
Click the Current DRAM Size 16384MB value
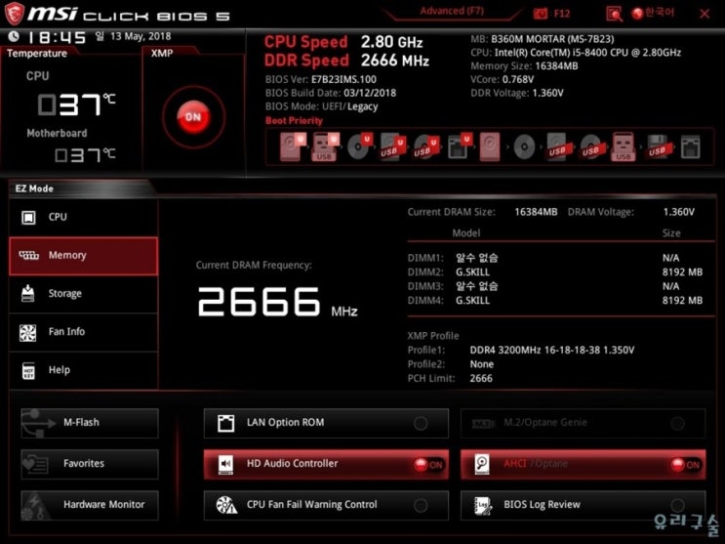click(x=536, y=212)
